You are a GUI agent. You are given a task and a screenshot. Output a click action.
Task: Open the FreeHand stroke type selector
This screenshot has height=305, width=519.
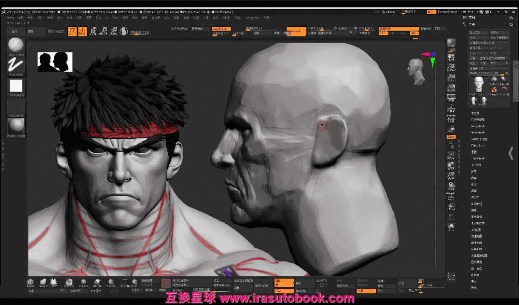[16, 66]
